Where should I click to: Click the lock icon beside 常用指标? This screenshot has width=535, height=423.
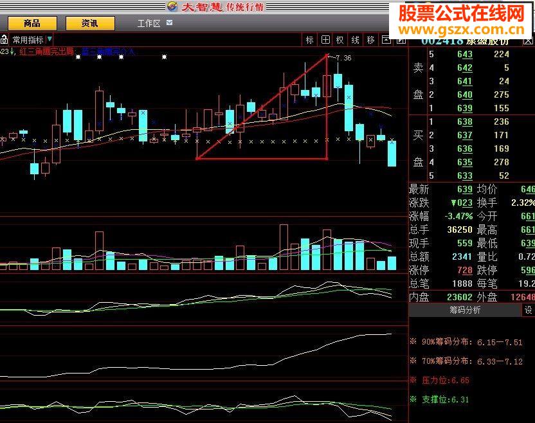pyautogui.click(x=4, y=40)
